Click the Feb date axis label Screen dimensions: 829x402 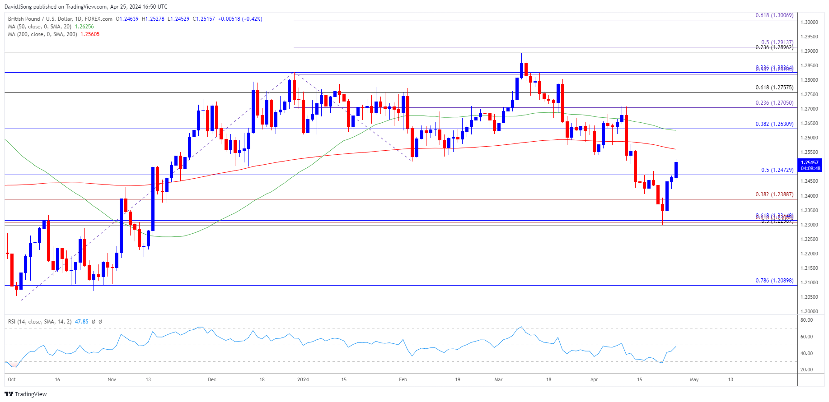click(x=403, y=380)
